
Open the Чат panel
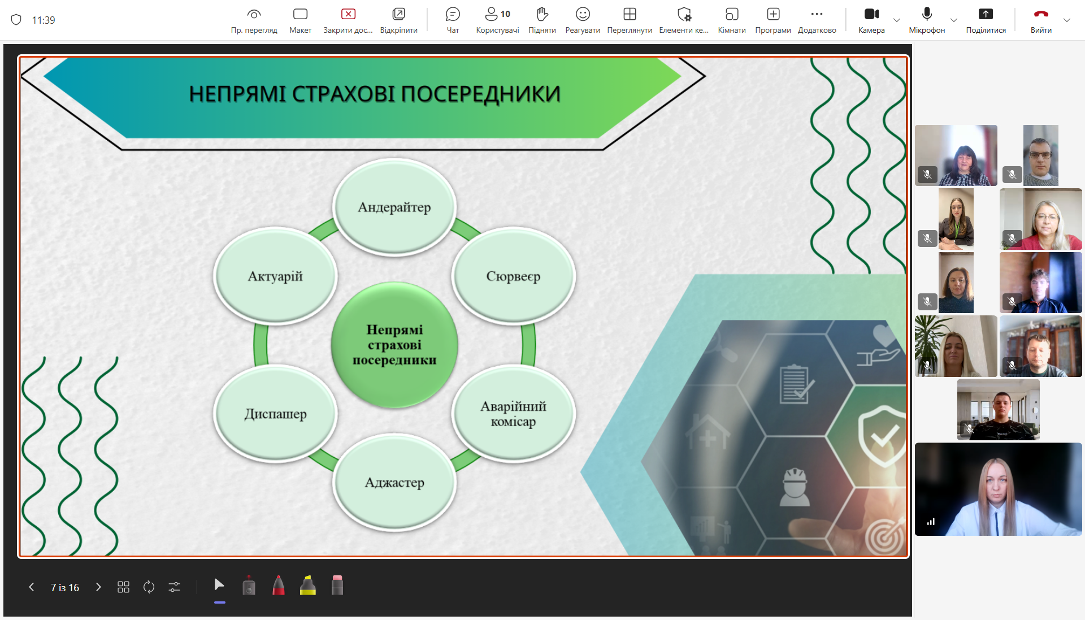coord(453,20)
